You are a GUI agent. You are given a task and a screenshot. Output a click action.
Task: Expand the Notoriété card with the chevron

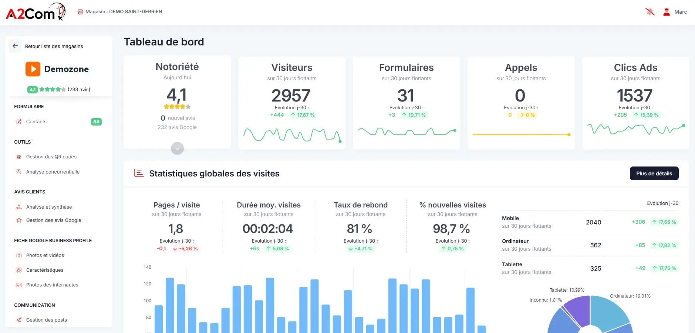(x=178, y=149)
